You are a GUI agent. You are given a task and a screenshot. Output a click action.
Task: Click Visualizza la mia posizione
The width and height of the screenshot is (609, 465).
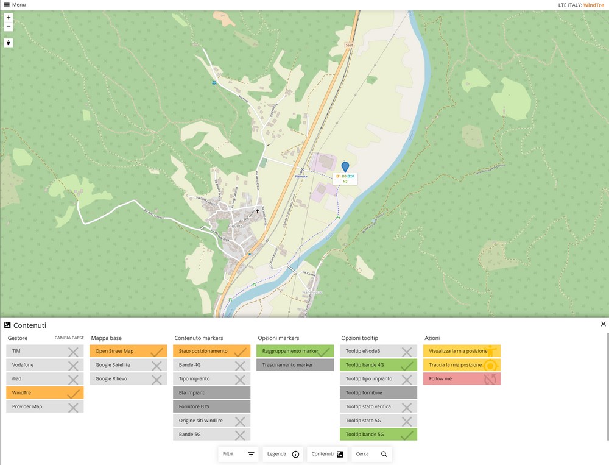point(462,351)
